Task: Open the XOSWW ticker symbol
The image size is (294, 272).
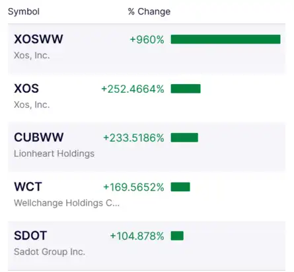Action: coord(38,39)
